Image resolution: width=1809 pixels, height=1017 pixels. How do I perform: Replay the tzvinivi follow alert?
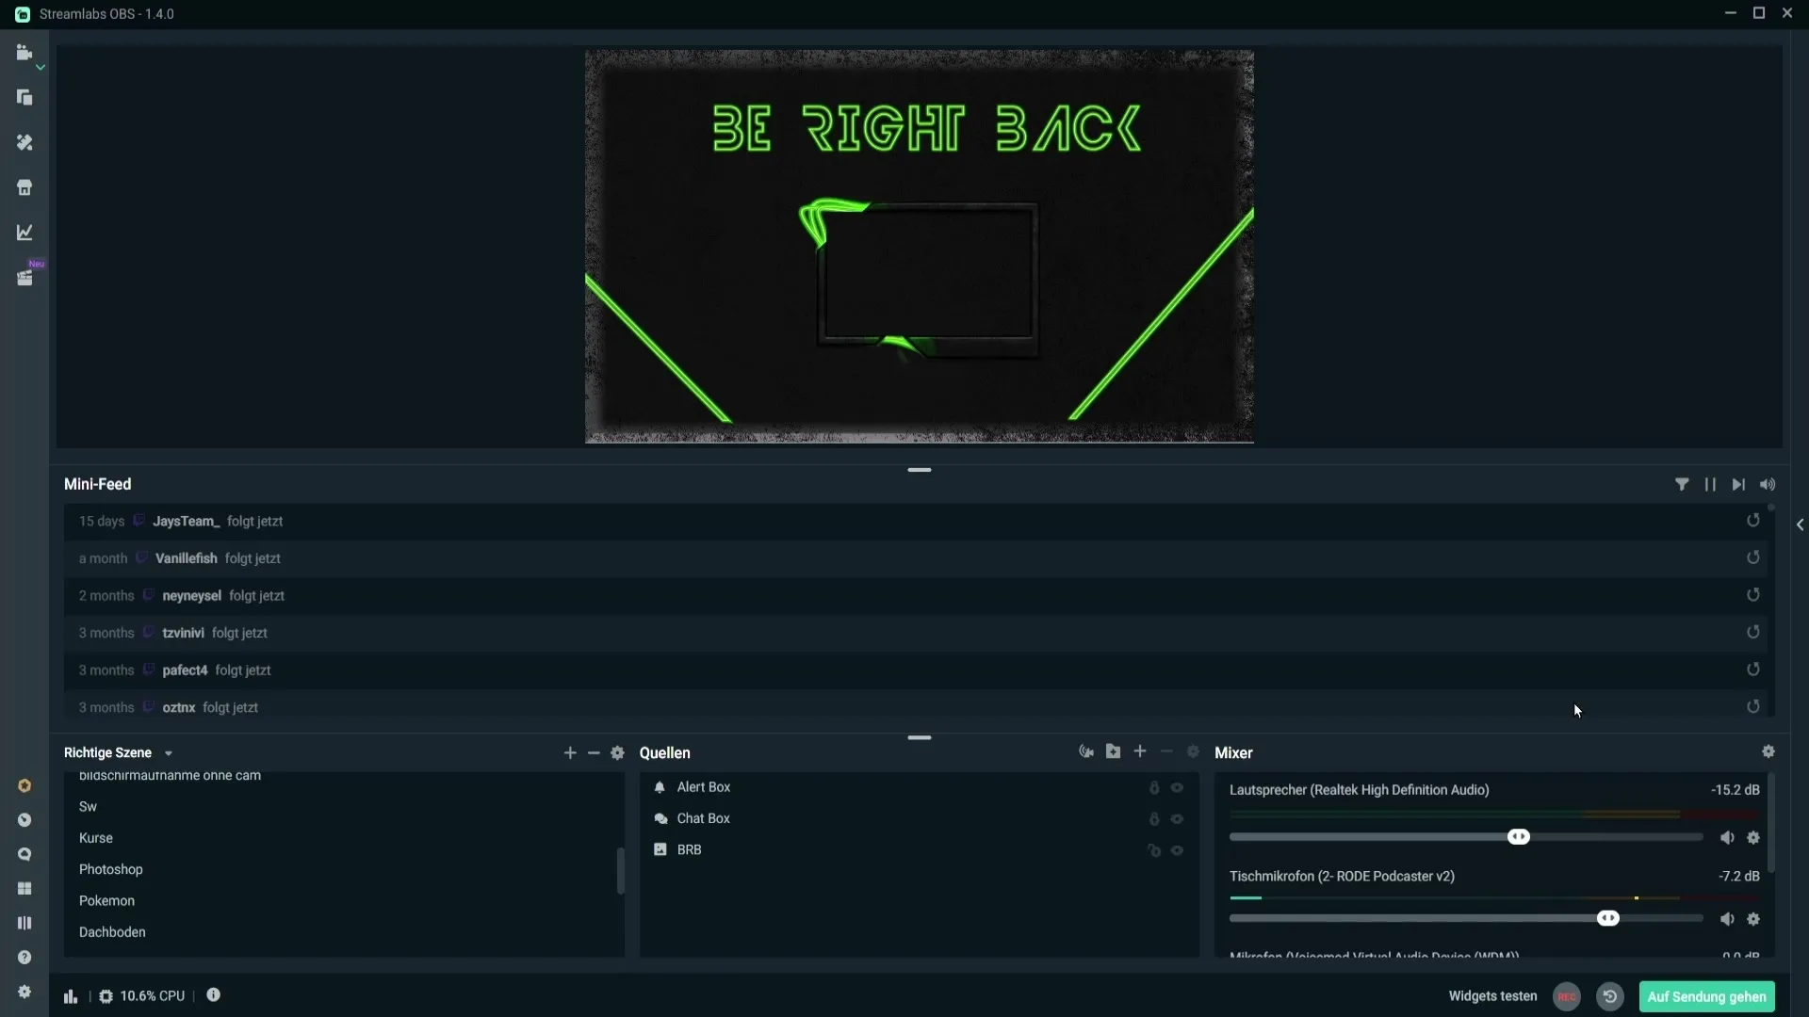1753,633
